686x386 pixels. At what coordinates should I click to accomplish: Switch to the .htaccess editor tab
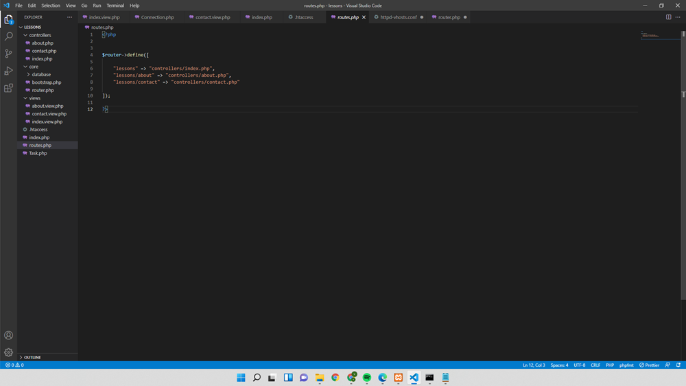(304, 17)
